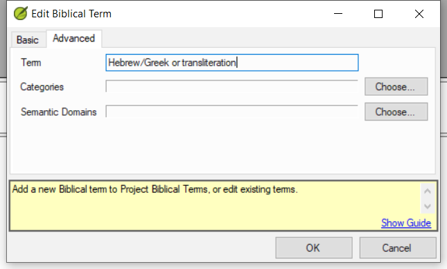Screen dimensions: 447x269
Task: Confirm with the OK button
Action: (x=313, y=248)
